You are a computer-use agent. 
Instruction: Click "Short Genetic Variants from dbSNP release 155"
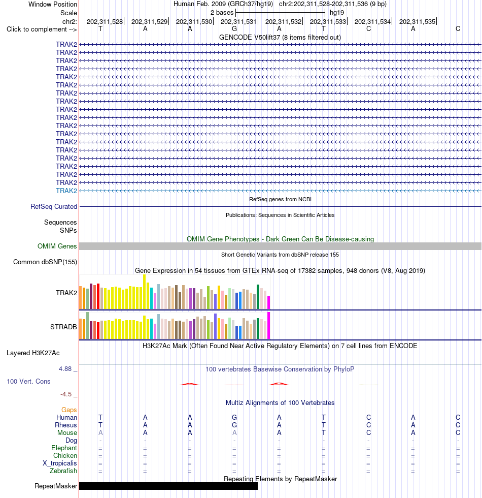[280, 255]
